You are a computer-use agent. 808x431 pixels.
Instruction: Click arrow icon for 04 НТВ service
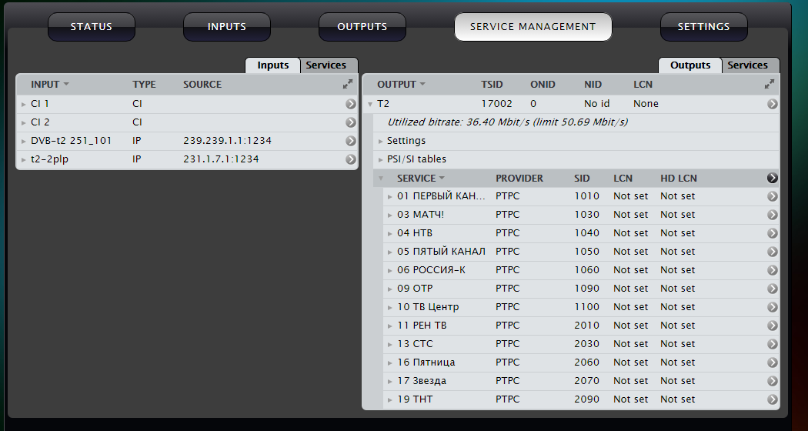click(x=773, y=233)
